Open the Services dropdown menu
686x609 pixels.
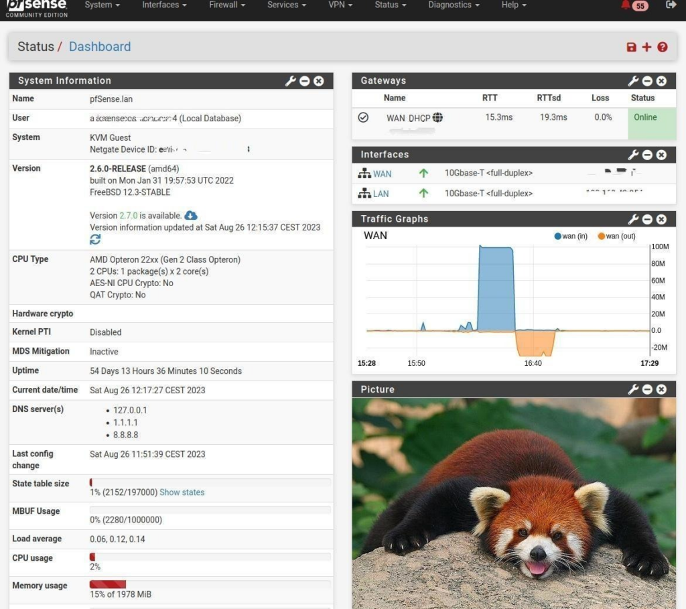point(287,5)
